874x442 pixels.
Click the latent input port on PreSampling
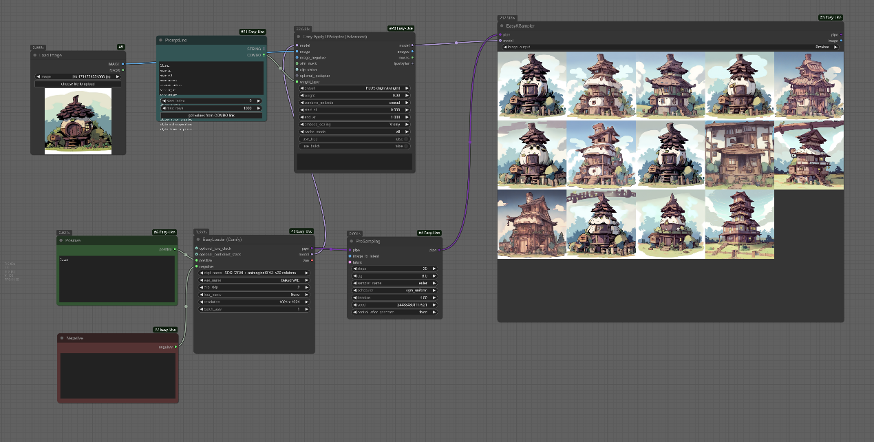click(350, 262)
